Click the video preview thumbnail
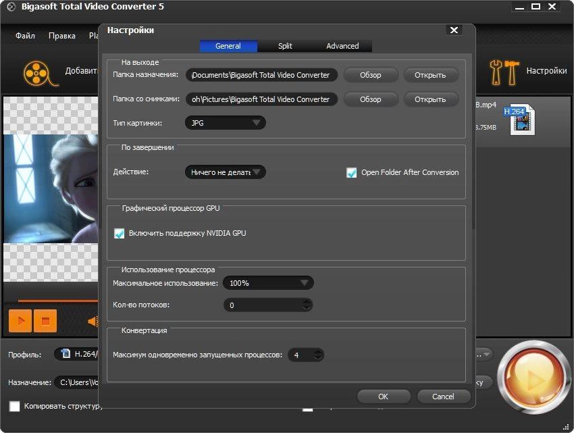 (51, 188)
